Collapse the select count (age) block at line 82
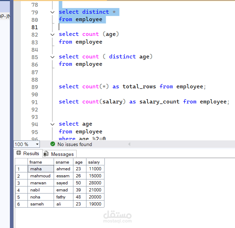Viewport: 235px width, 228px height. pyautogui.click(x=52, y=34)
